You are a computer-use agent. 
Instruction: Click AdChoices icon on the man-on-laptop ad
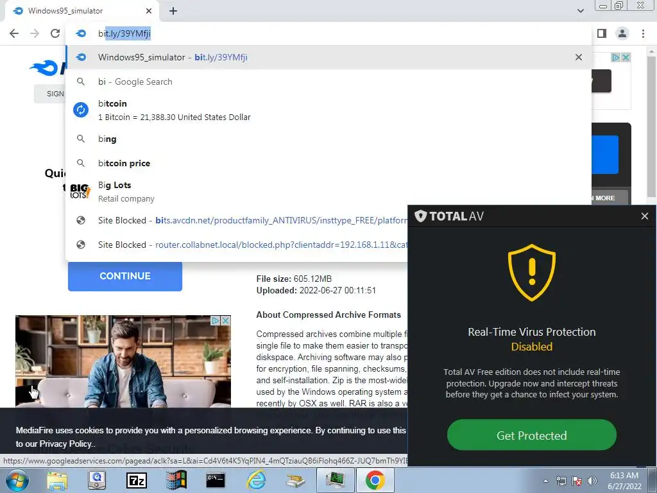coord(216,321)
